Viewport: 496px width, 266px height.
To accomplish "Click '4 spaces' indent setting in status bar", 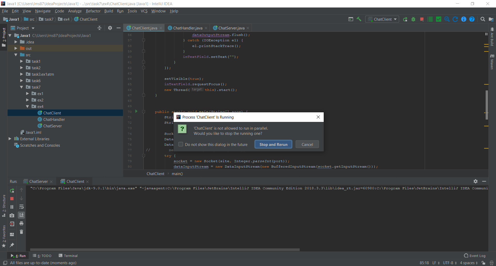I will tap(469, 263).
